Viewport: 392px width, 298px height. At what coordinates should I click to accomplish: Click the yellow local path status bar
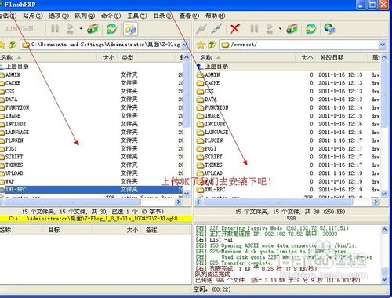[96, 219]
